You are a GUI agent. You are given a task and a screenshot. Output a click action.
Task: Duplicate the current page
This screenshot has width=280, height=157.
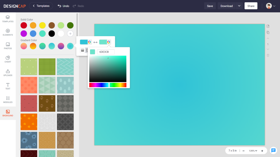coord(268,32)
